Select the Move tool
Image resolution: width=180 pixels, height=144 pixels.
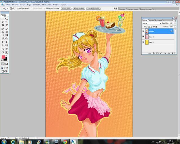[6, 19]
